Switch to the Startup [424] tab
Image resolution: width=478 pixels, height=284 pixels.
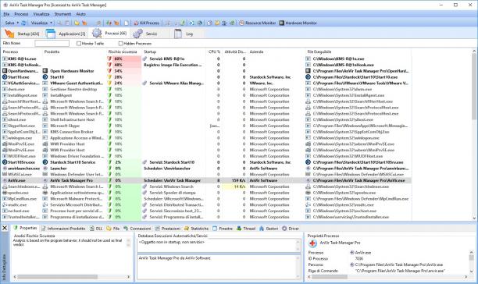22,34
